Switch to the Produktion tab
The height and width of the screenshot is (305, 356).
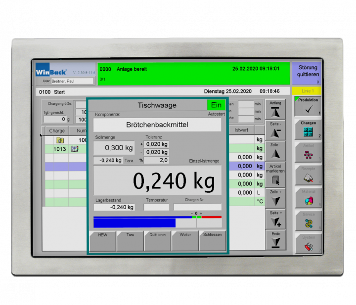tap(308, 107)
